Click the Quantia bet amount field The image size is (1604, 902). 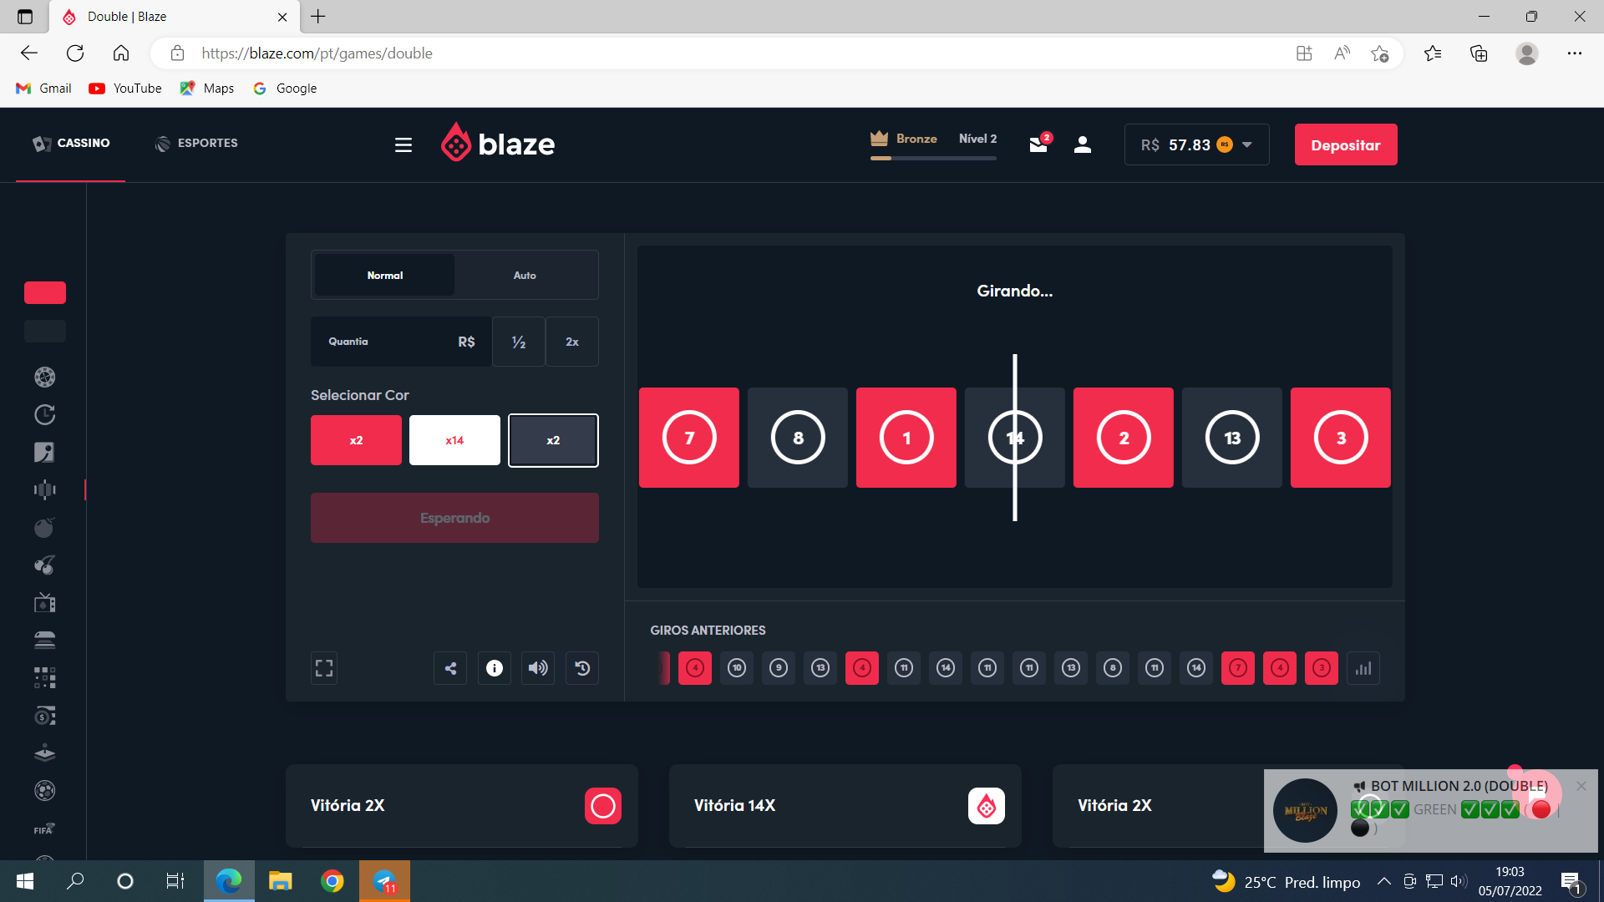tap(401, 342)
